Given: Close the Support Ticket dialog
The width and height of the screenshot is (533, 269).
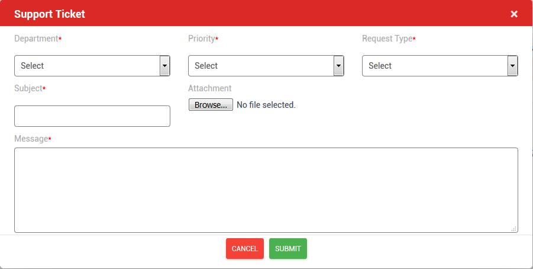Looking at the screenshot, I should click(514, 14).
